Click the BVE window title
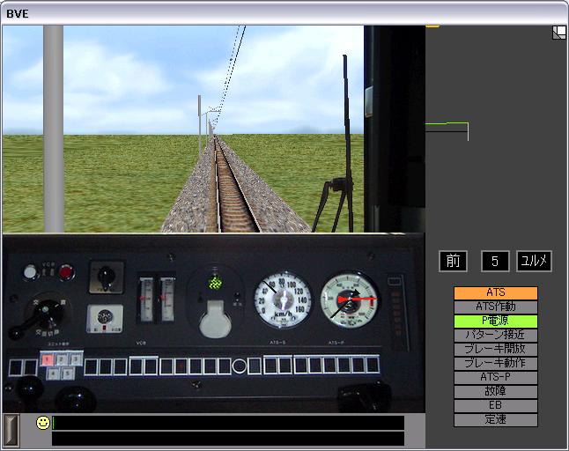The width and height of the screenshot is (569, 451). 18,14
